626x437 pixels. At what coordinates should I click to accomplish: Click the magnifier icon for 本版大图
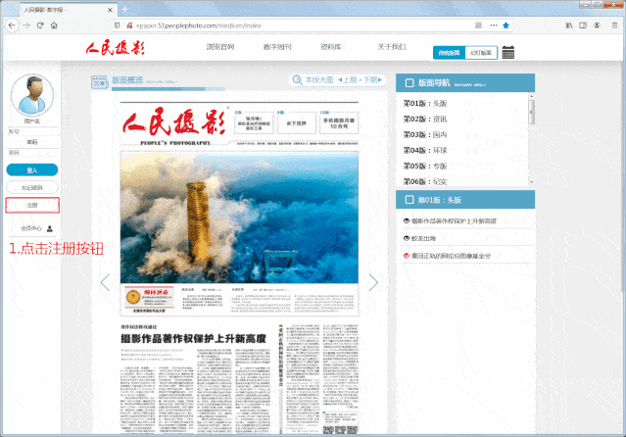(x=297, y=80)
